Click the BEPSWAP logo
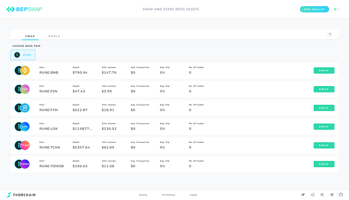Screen dimensions: 349x200 24,9
